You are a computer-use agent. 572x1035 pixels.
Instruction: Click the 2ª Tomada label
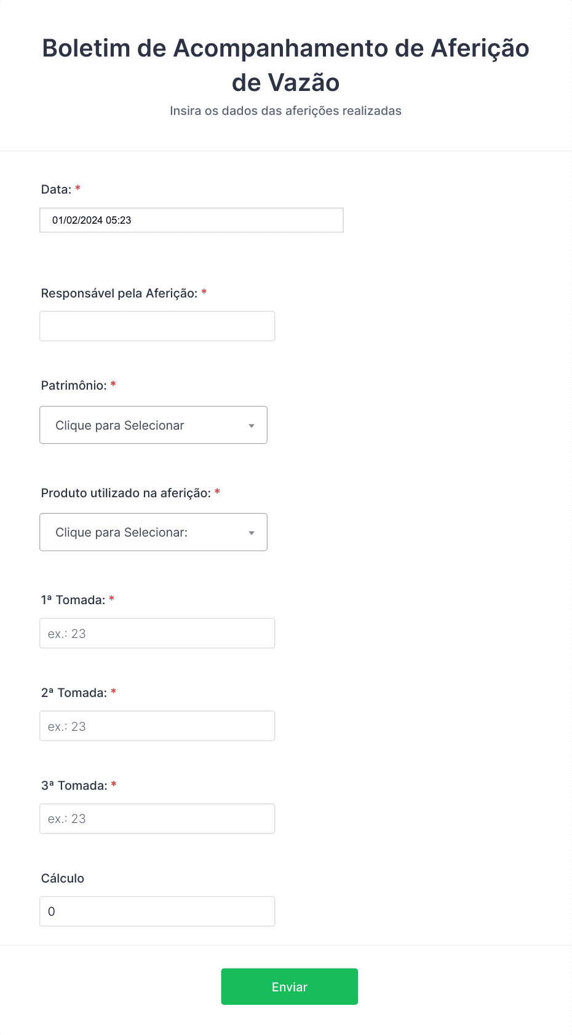74,693
